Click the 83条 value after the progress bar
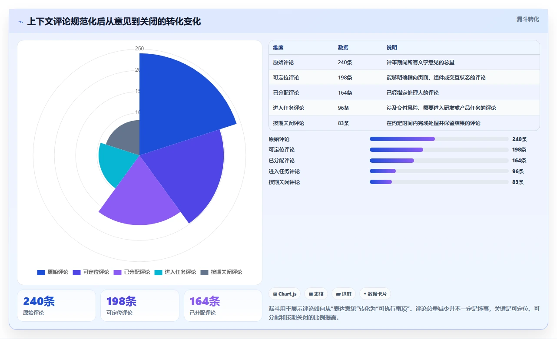The image size is (557, 339). click(518, 182)
